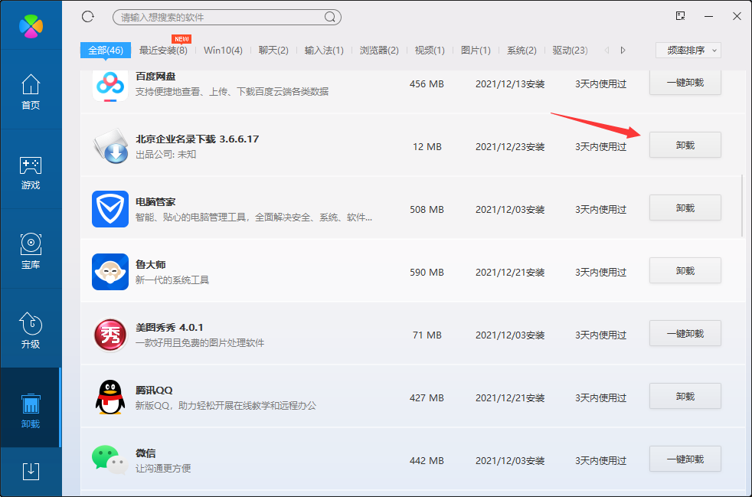Click the 新一代的系统工具 description
This screenshot has width=752, height=497.
172,280
